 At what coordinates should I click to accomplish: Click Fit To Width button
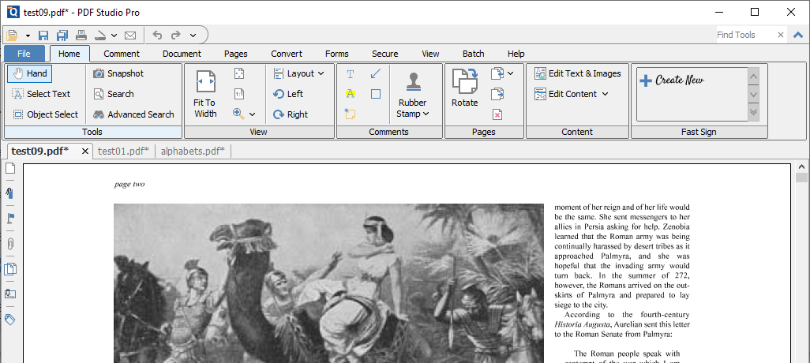tap(205, 94)
